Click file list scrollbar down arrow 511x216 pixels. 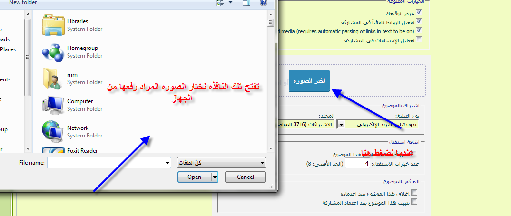click(x=270, y=149)
